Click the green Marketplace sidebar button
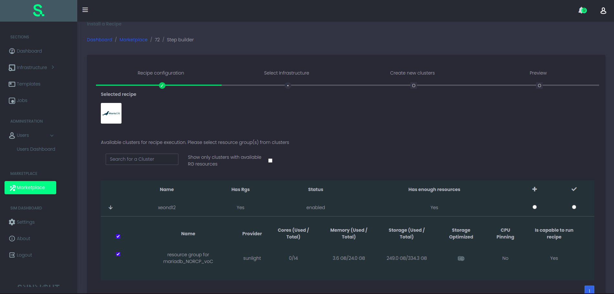614x294 pixels. 30,188
